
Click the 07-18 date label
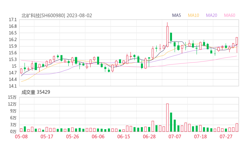[x=200, y=137]
